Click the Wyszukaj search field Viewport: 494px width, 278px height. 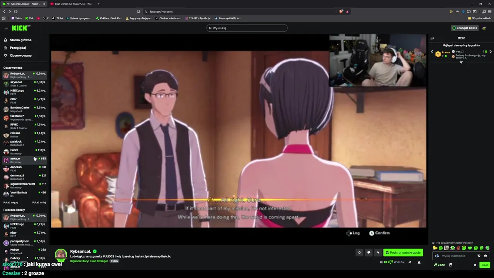[x=247, y=28]
